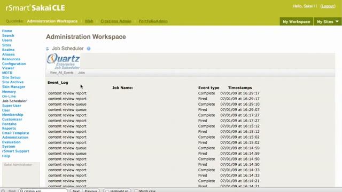This screenshot has height=192, width=342.
Task: Open the View_All_Events menu item
Action: 61,73
